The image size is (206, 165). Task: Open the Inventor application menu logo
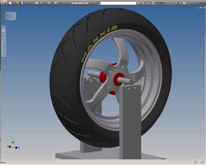3,2
